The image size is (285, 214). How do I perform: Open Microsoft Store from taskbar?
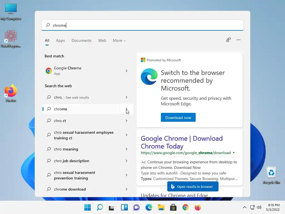click(173, 207)
